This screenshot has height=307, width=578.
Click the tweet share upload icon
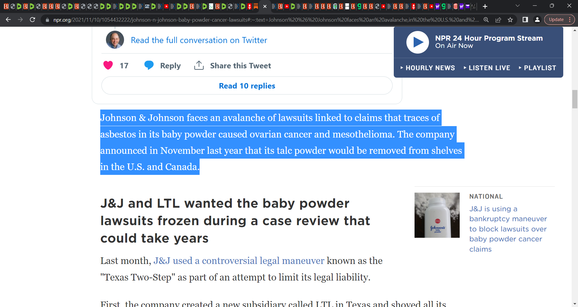tap(199, 65)
